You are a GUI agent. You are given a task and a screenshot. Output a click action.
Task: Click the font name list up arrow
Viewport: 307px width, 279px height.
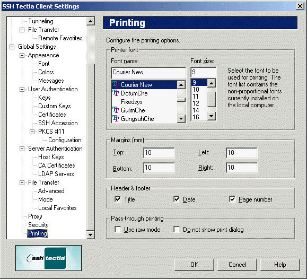(x=181, y=85)
